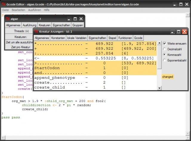Viewport: 191px width, 141px height.
Task: Select the append_phenotype row
Action: point(95,78)
